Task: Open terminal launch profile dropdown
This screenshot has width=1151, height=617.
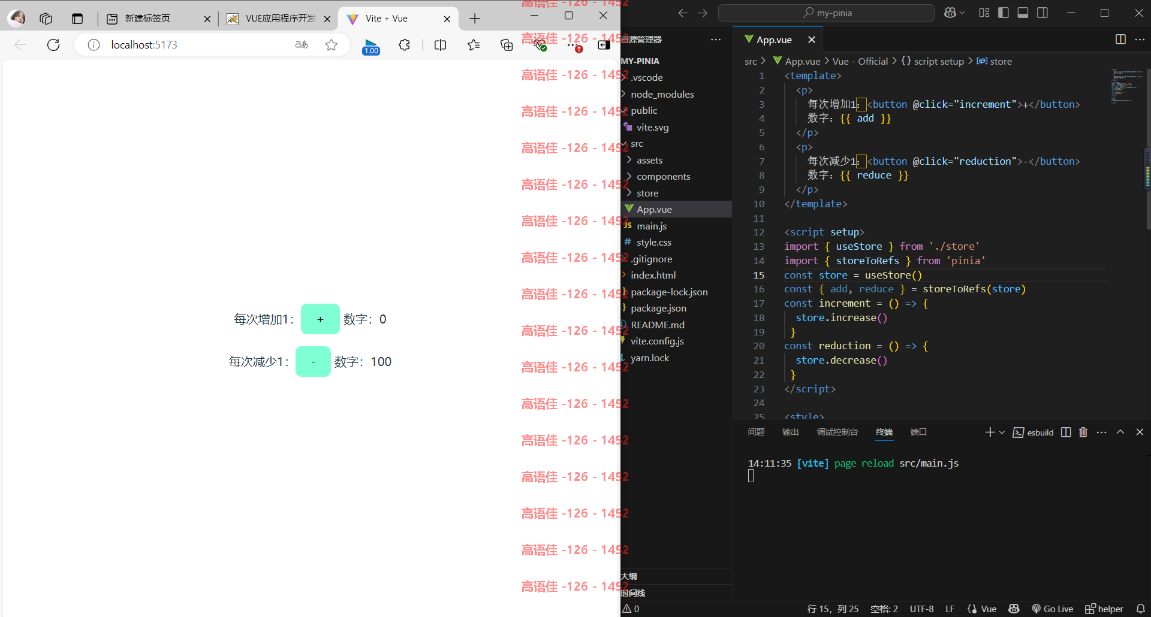Action: (1002, 432)
